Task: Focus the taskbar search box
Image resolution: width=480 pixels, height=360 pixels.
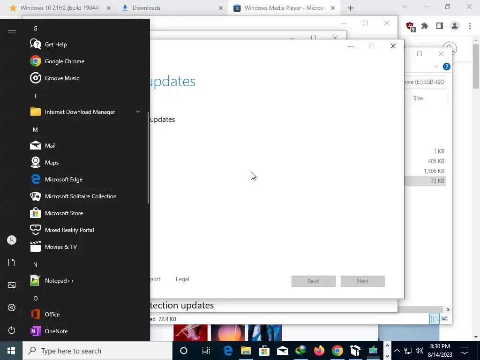Action: pos(97,351)
